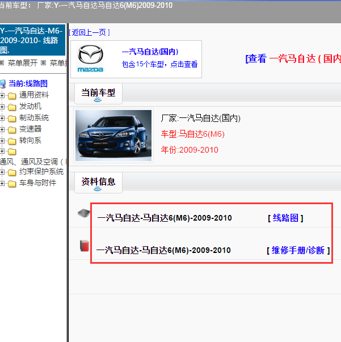Click the gray wiring diagram chip icon

click(x=84, y=213)
